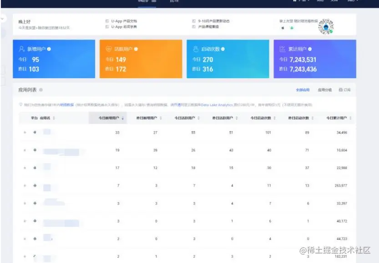Viewport: 379px width, 263px height.
Task: Click the purple 累计用户 summary card
Action: [x=315, y=59]
